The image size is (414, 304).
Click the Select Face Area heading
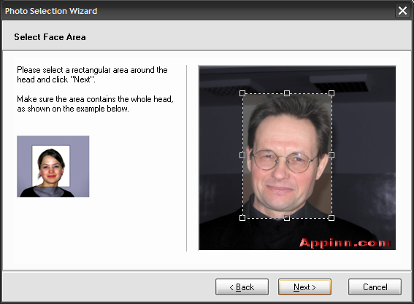click(50, 37)
